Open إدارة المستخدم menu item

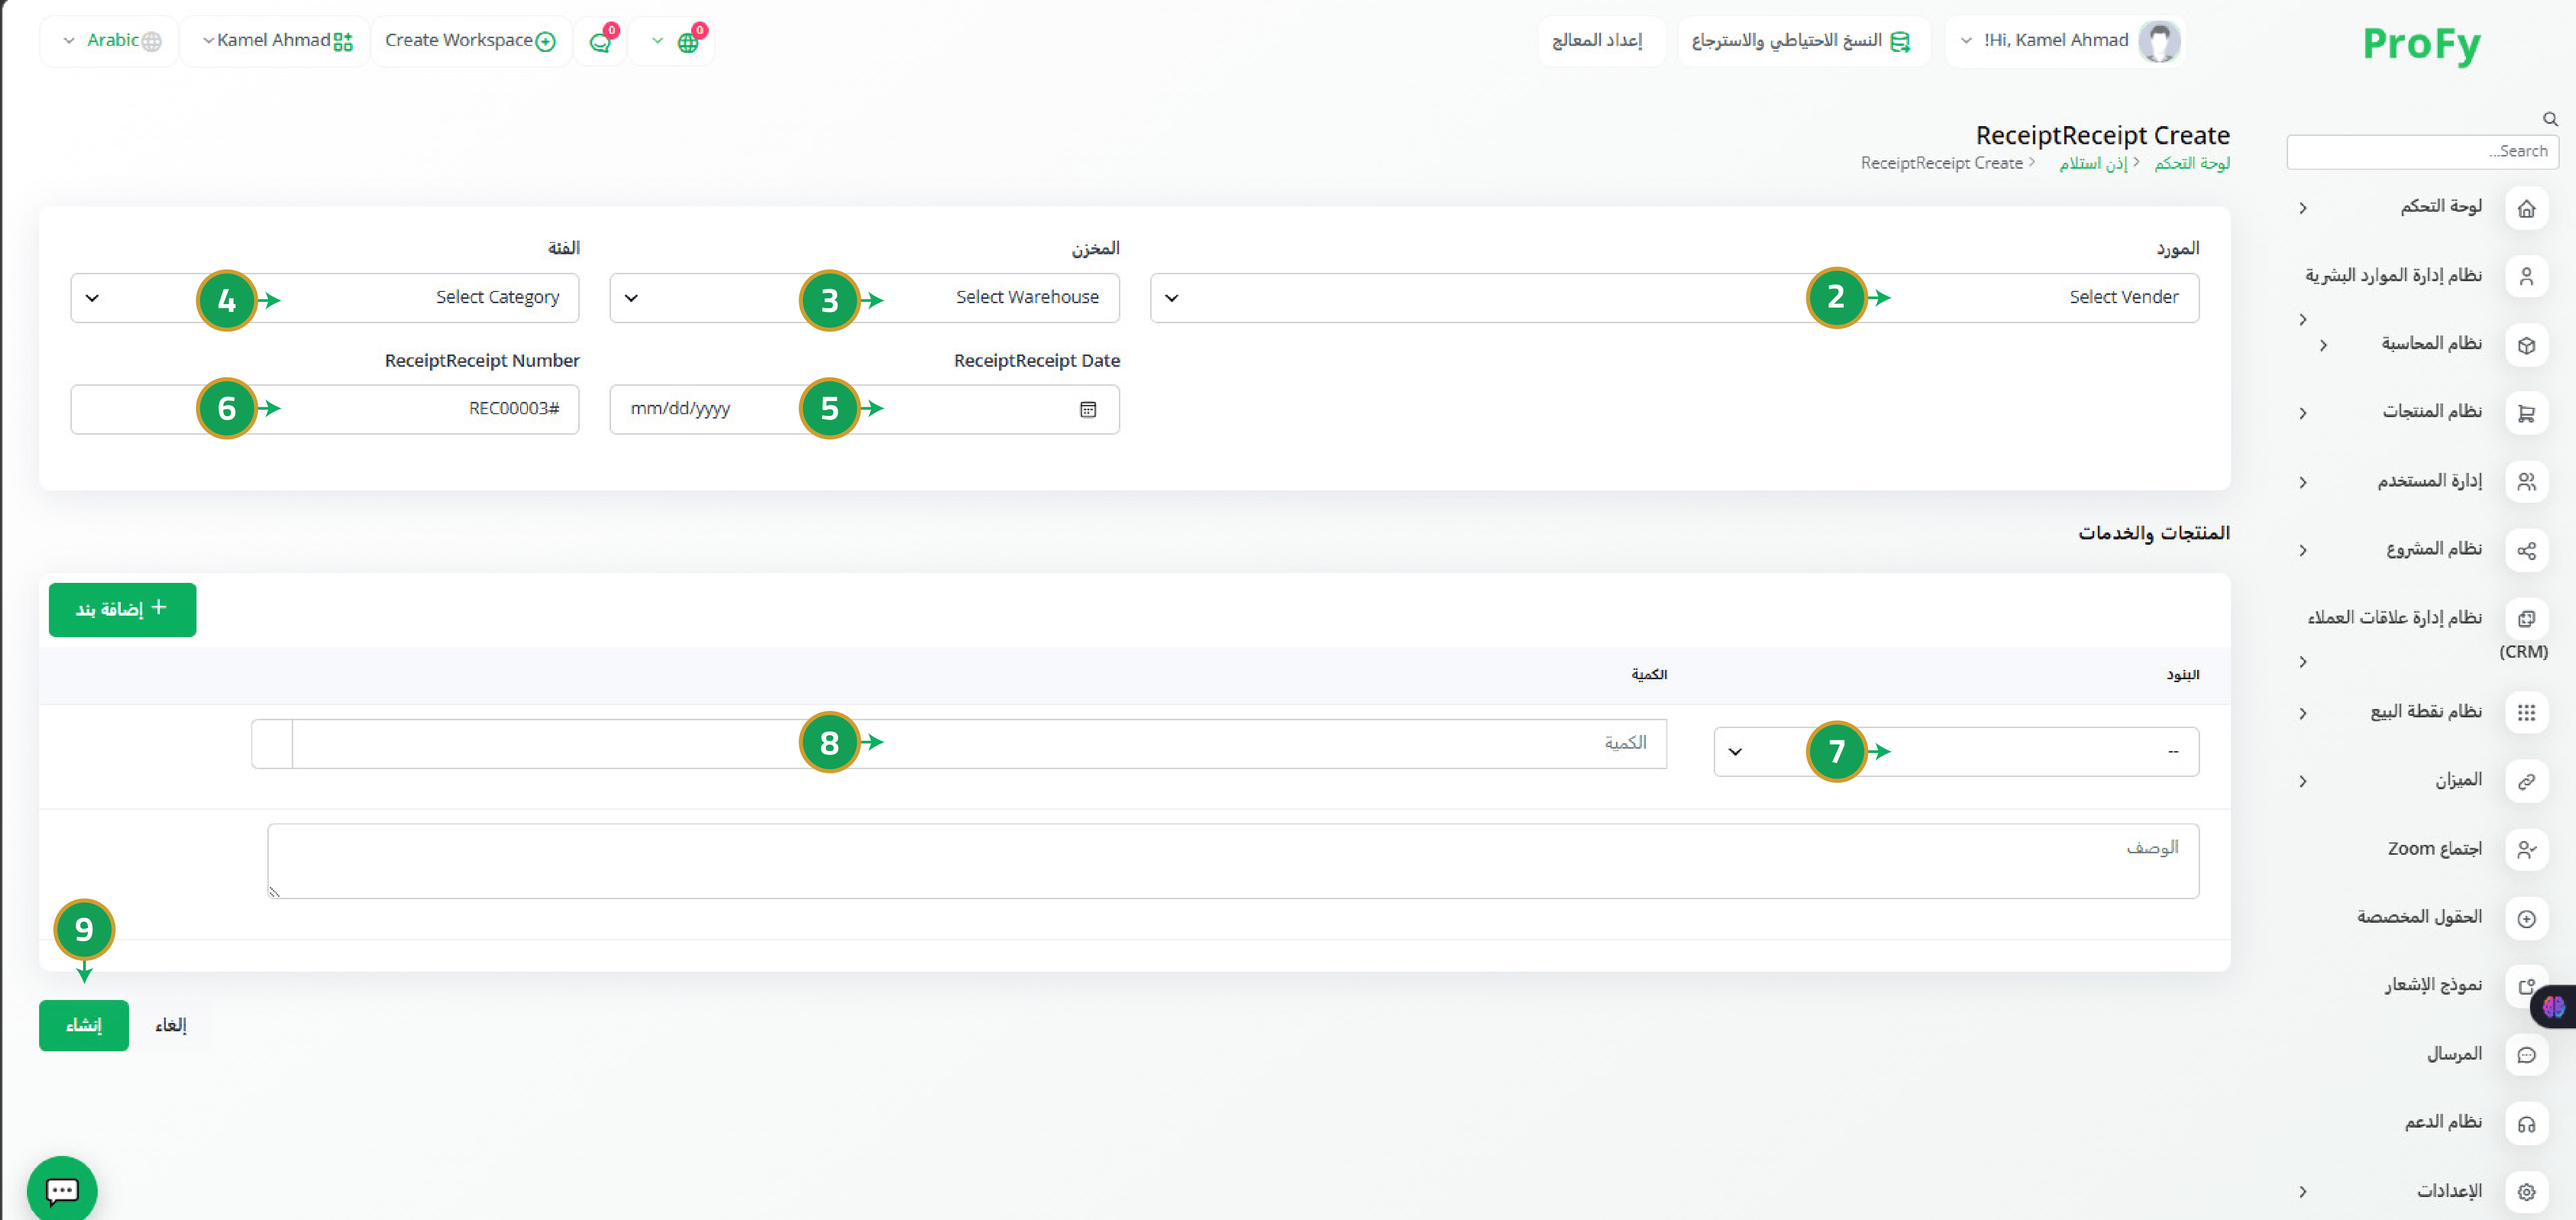(x=2429, y=481)
